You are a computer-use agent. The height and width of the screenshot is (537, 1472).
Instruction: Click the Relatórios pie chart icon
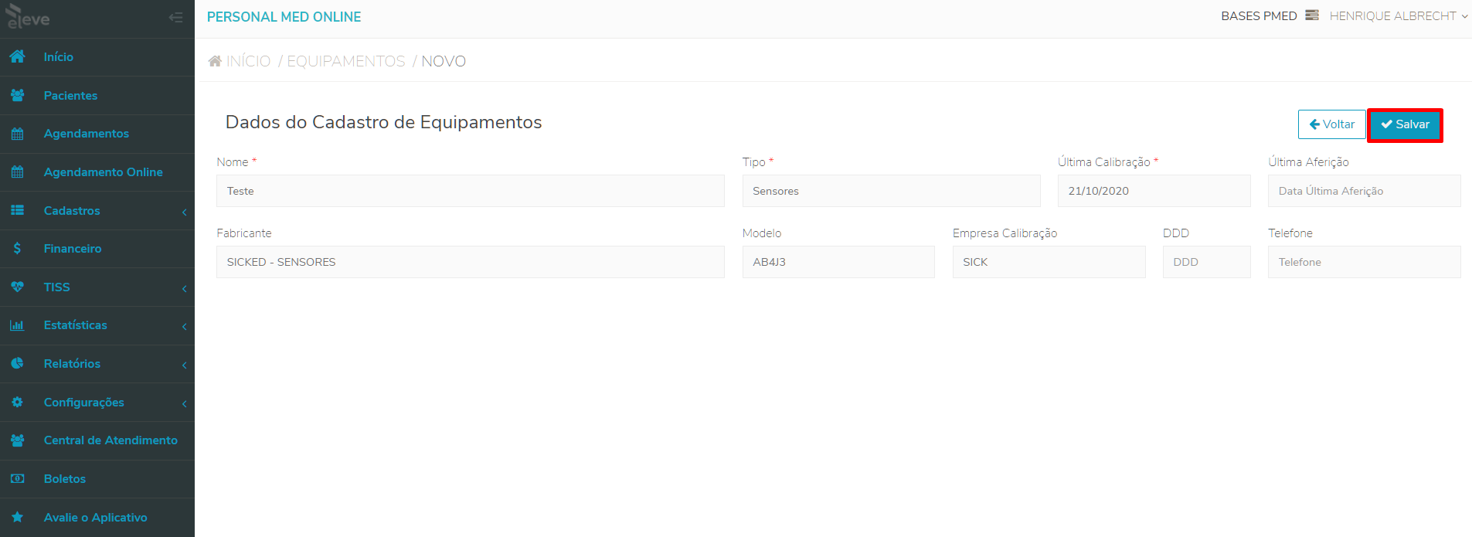18,363
